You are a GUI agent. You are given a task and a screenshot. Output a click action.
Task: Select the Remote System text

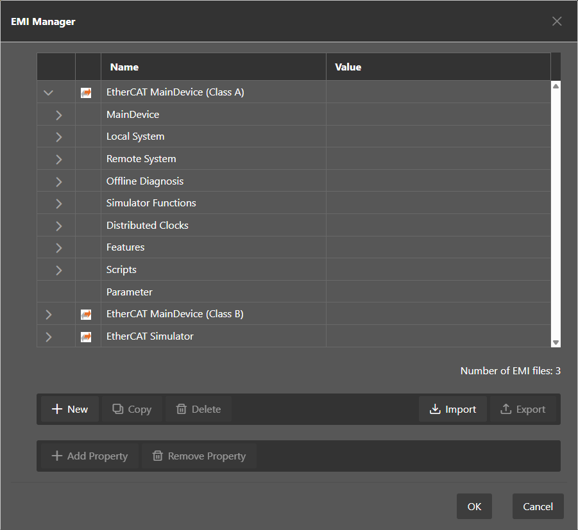click(141, 159)
